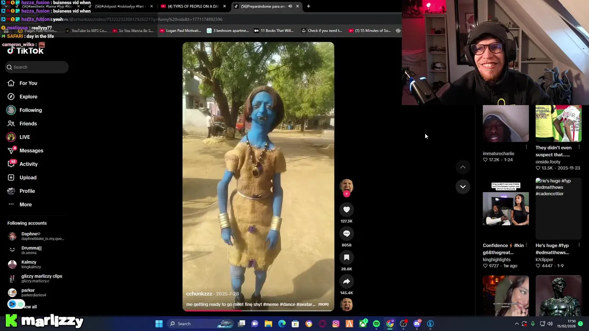This screenshot has width=589, height=331.
Task: Open '3 bedroom apartme...' bookmark
Action: 227,31
